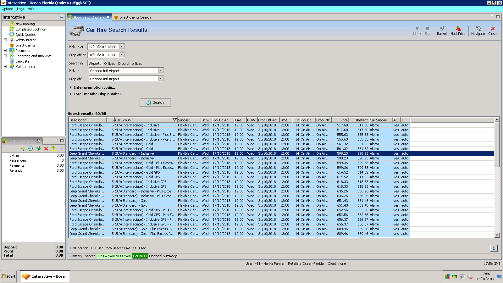Open the Navigate compass tool
The height and width of the screenshot is (283, 503).
(x=478, y=31)
